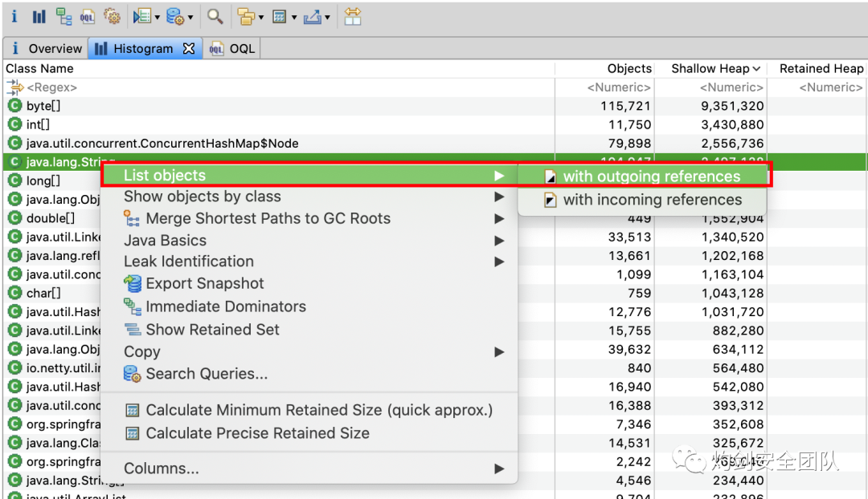Click the 3,430,880 shallow heap cell
This screenshot has width=868, height=499.
coord(732,124)
